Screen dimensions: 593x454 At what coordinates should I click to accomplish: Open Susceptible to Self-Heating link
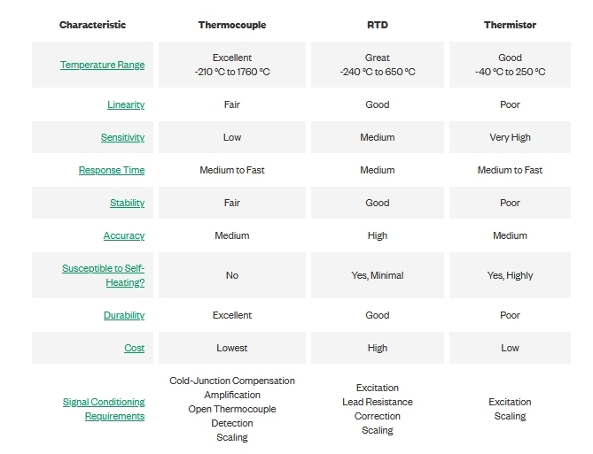tap(103, 275)
